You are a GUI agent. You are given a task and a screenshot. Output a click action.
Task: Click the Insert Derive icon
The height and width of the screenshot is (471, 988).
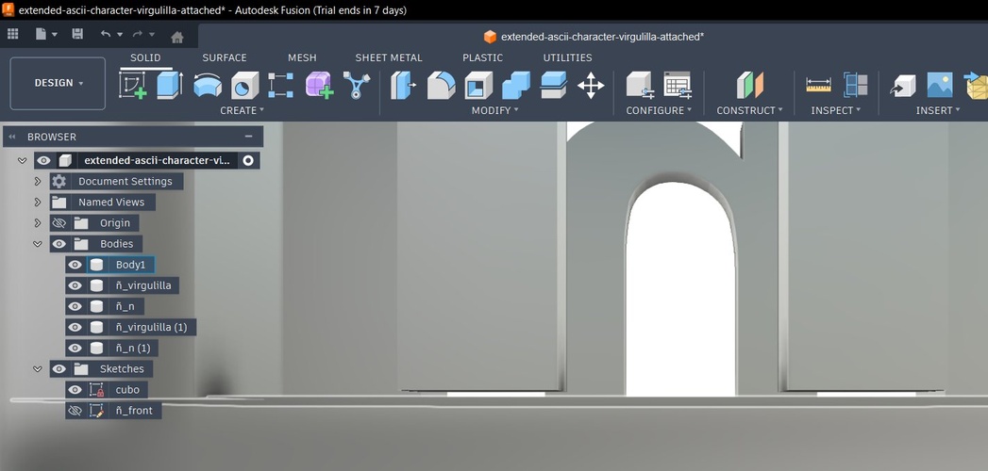pos(903,85)
